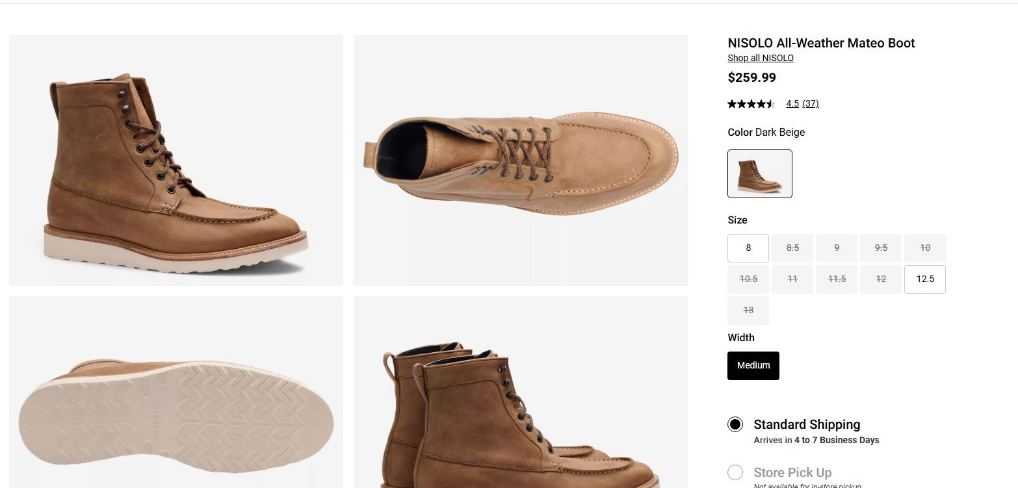Open the boot sole image
The height and width of the screenshot is (488, 1018).
coord(176,392)
